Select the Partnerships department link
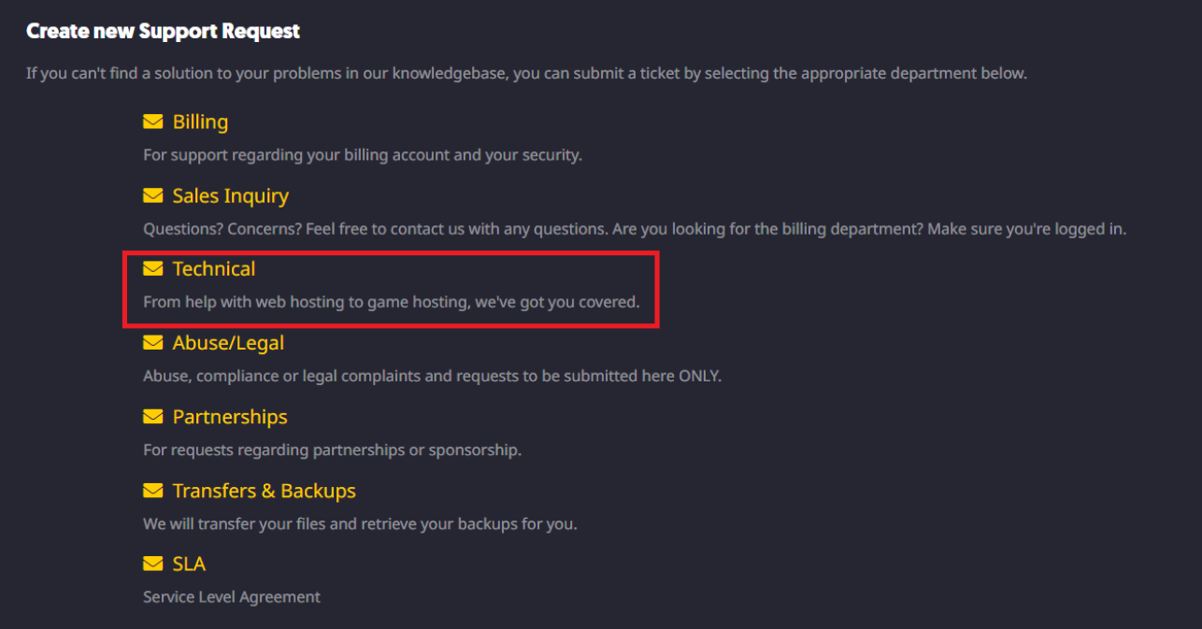This screenshot has height=629, width=1202. (230, 417)
